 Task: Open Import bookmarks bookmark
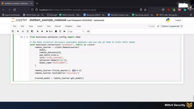pyautogui.click(x=12, y=15)
